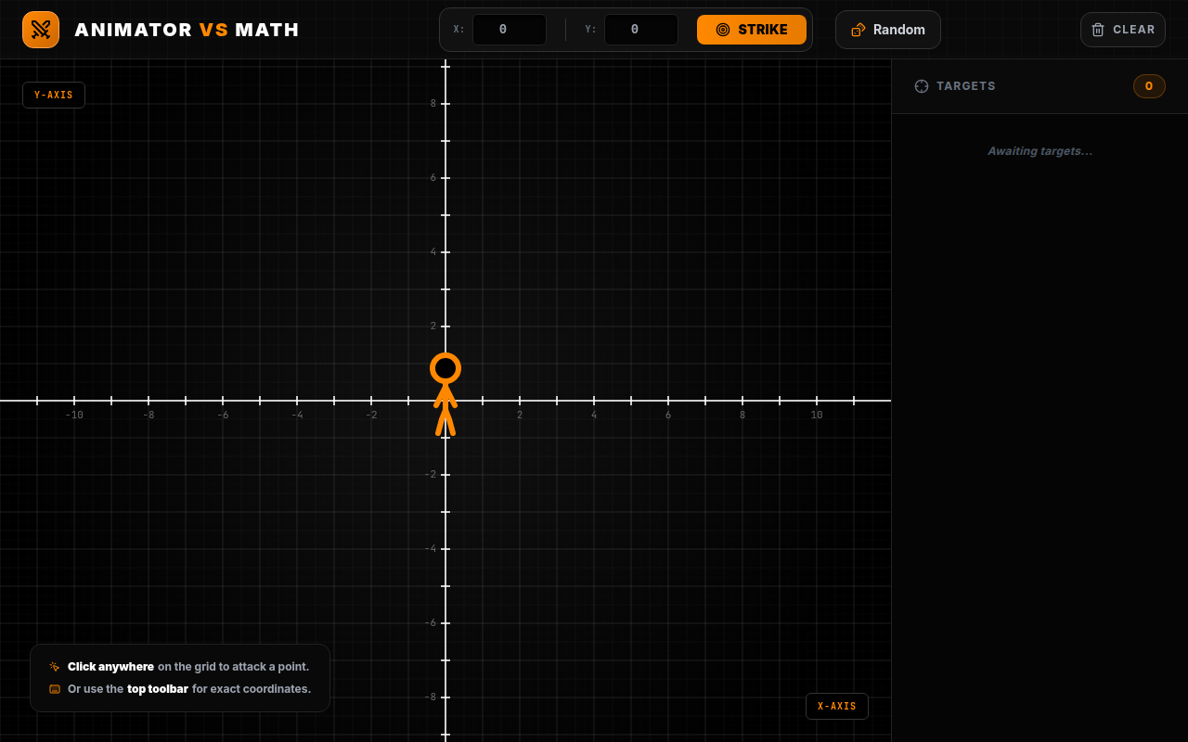Click the x-axis tick labeled 10
This screenshot has width=1188, height=742.
tap(817, 415)
